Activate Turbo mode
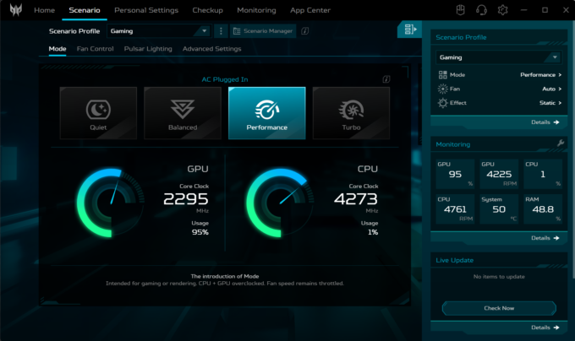The height and width of the screenshot is (341, 575). point(351,113)
